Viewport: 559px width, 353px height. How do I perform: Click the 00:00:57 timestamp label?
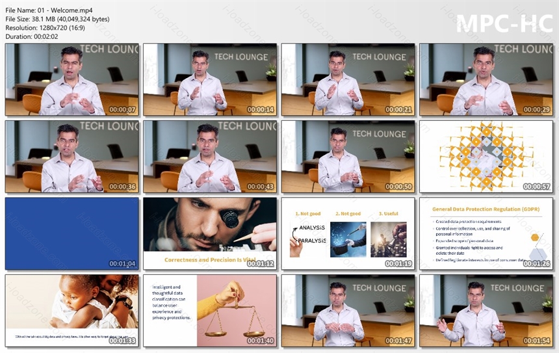(536, 187)
